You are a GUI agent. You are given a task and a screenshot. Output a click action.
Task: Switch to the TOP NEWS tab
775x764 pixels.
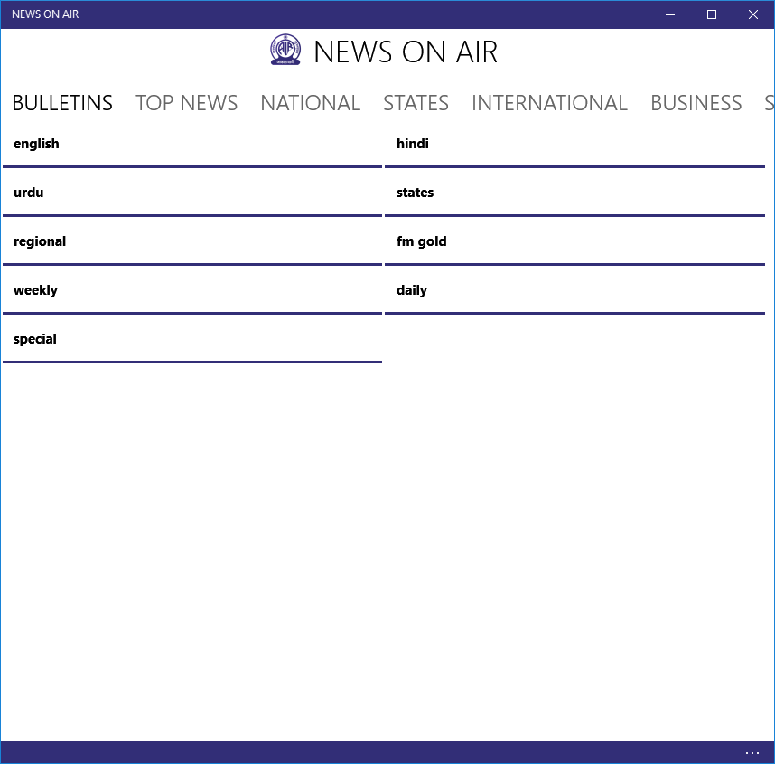186,103
